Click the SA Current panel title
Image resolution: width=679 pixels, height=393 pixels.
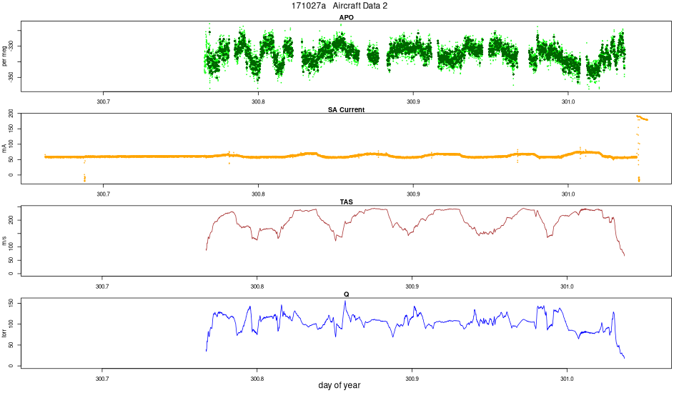(x=346, y=109)
